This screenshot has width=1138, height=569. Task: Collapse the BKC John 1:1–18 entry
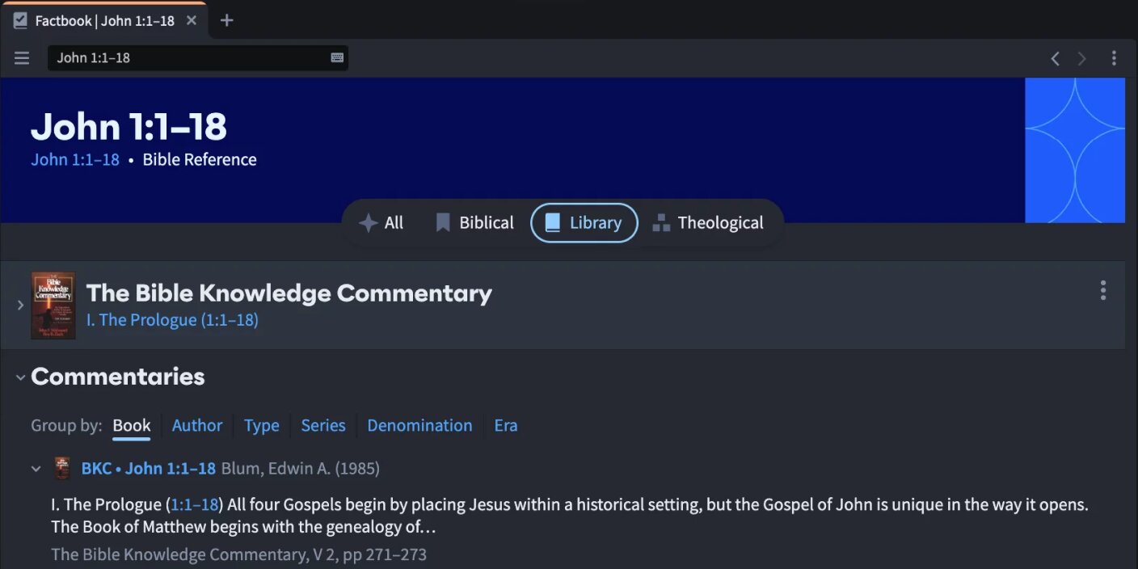36,469
